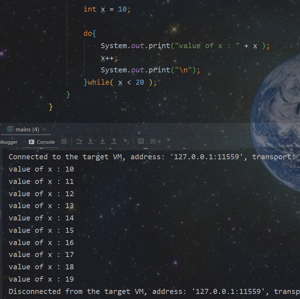The image size is (300, 299).
Task: Click console output 'value of x : 10'
Action: [x=41, y=169]
